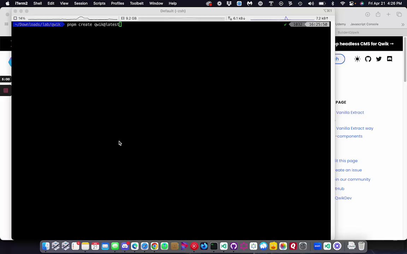
Task: Expand the Safari bookmarks overflow chevron
Action: (403, 24)
